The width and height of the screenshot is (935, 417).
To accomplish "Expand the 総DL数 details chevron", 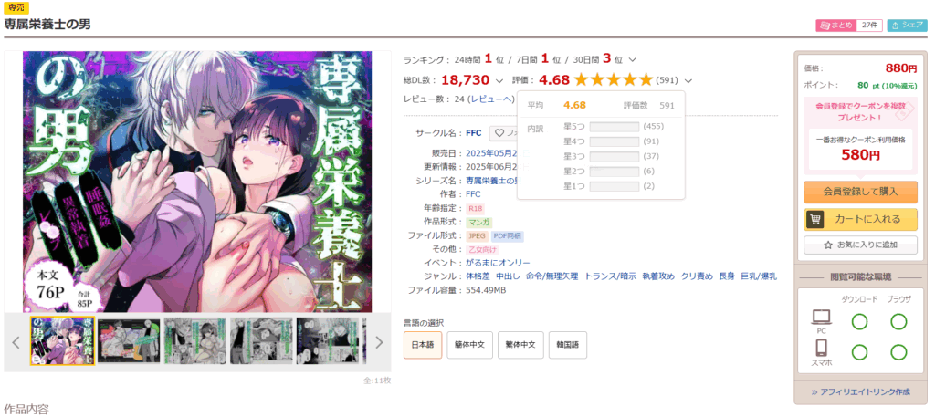I will [499, 80].
